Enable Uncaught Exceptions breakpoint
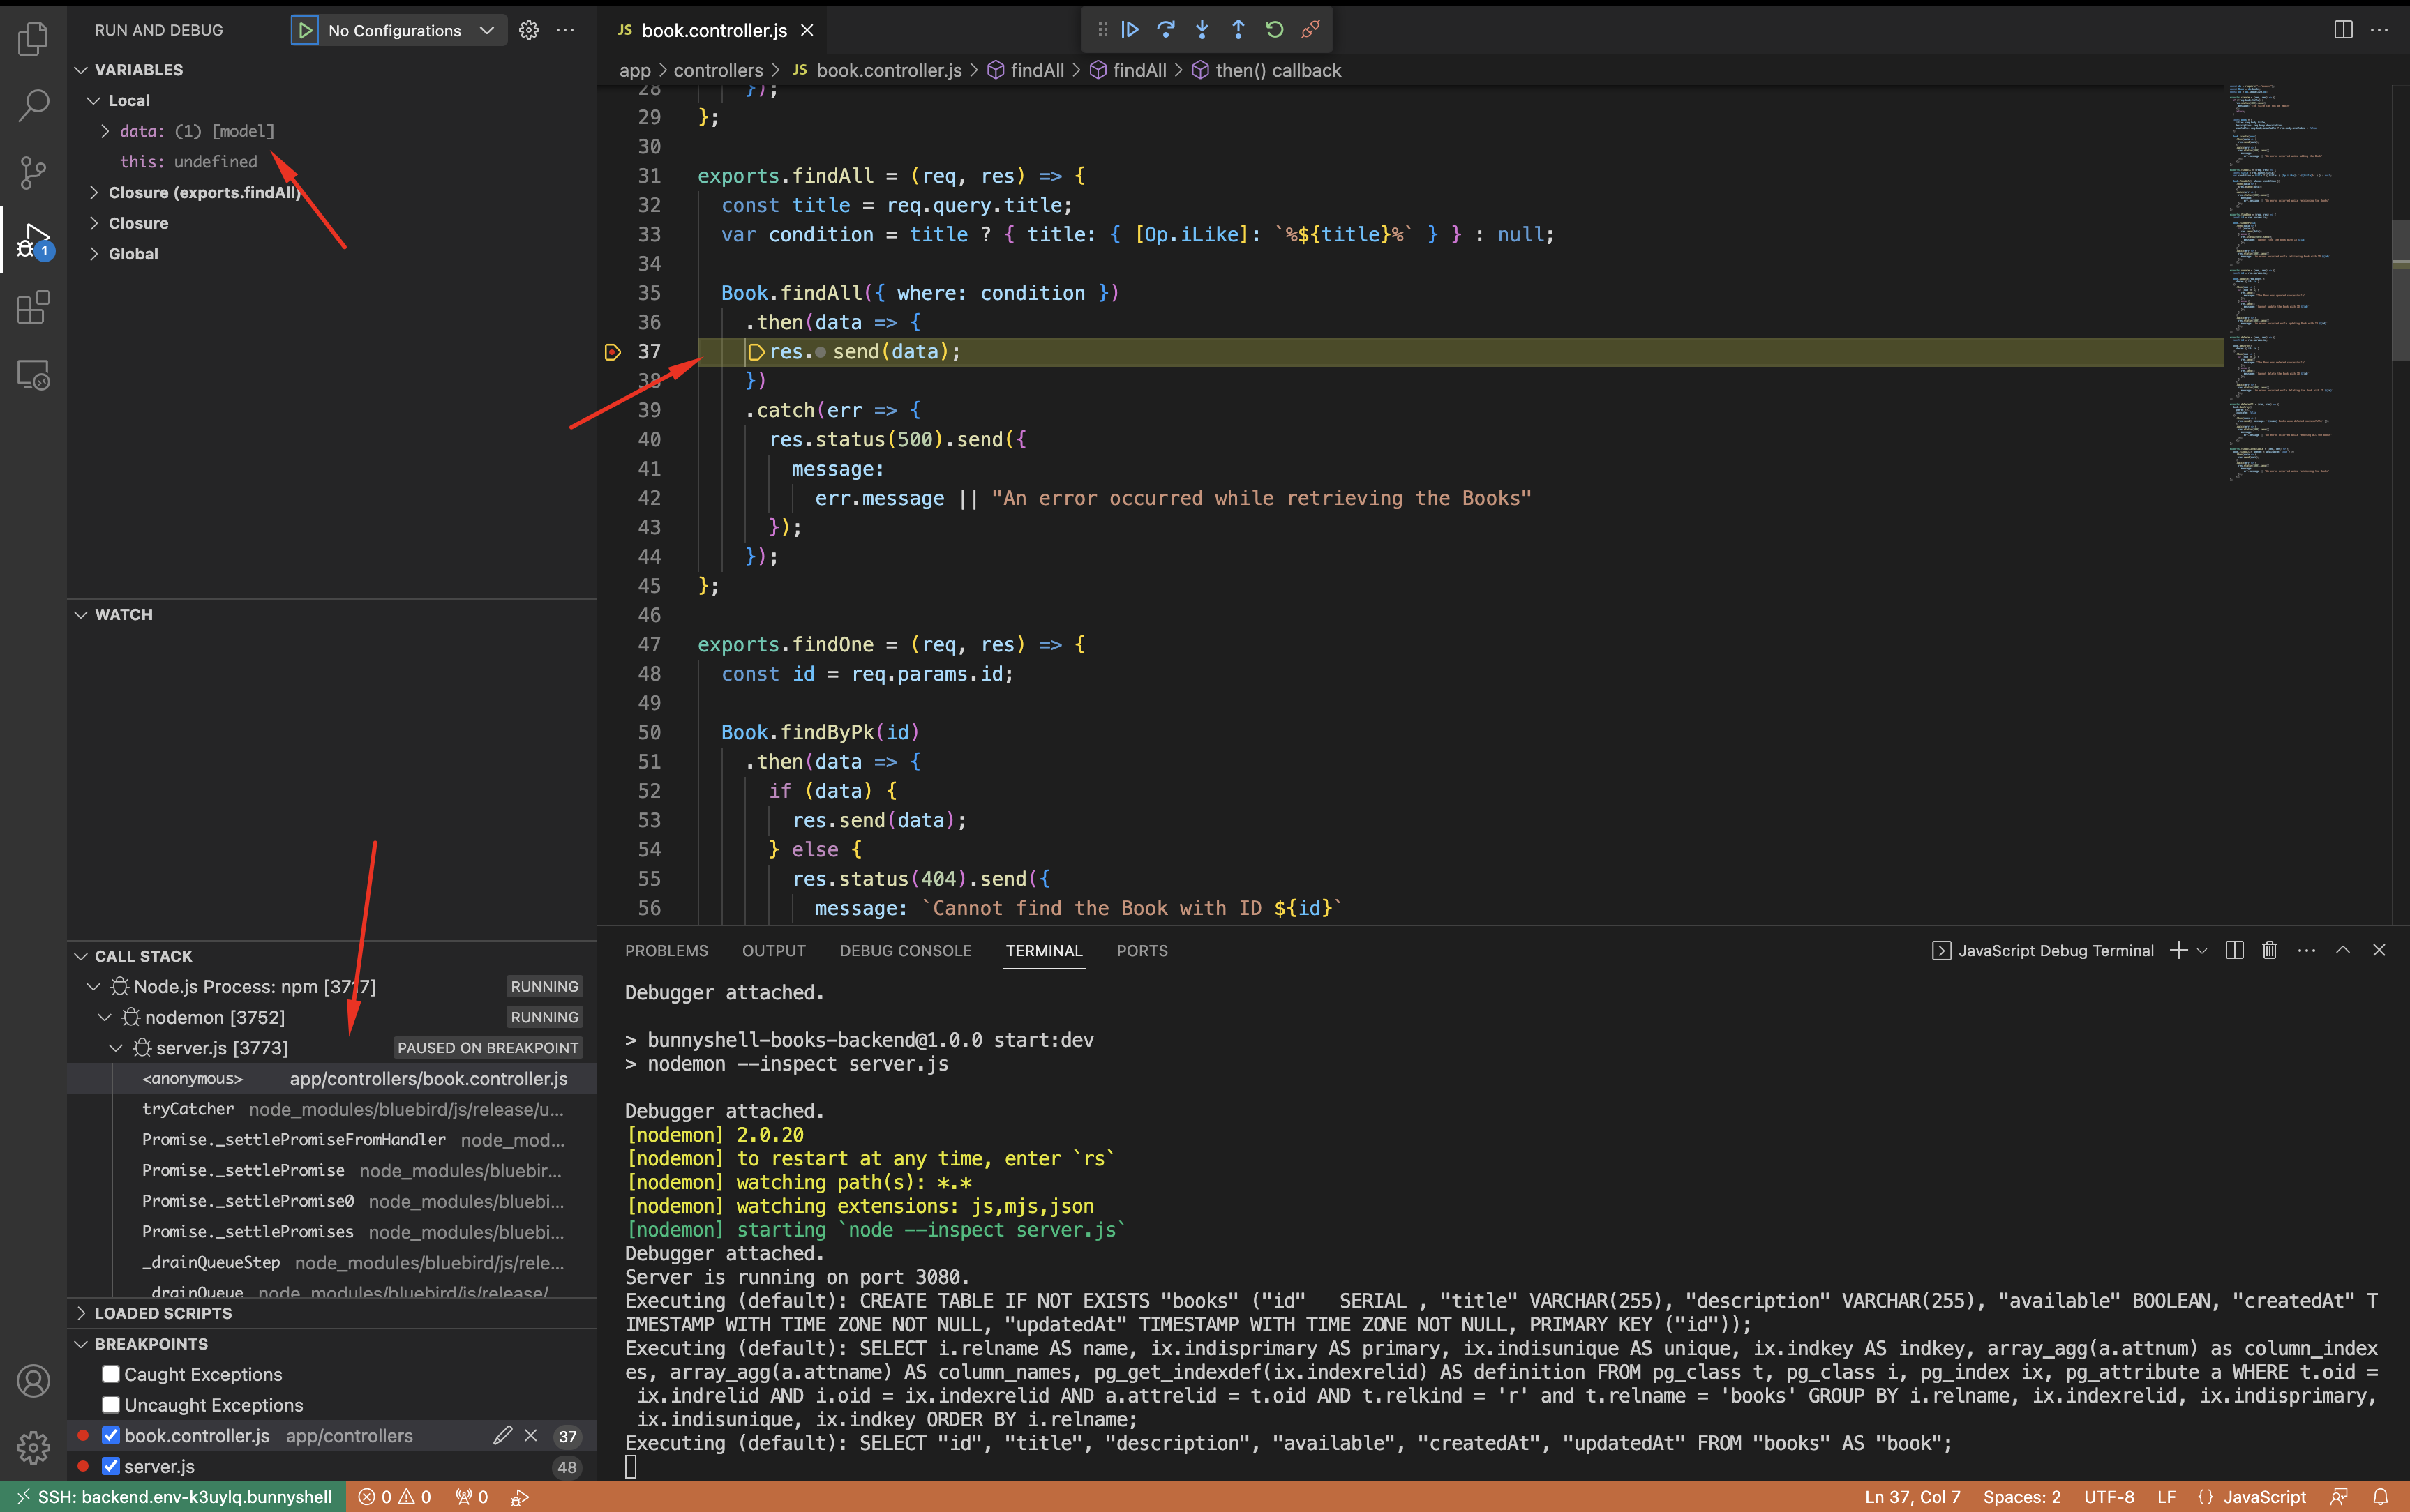 [111, 1405]
